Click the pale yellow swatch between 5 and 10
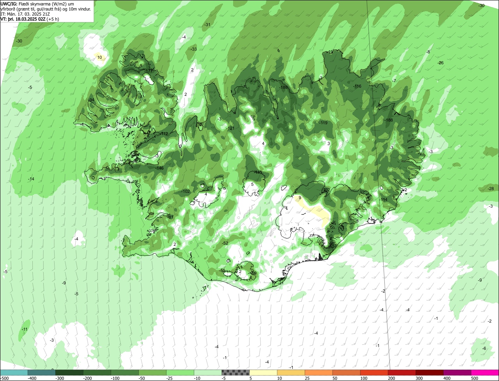 [263, 373]
